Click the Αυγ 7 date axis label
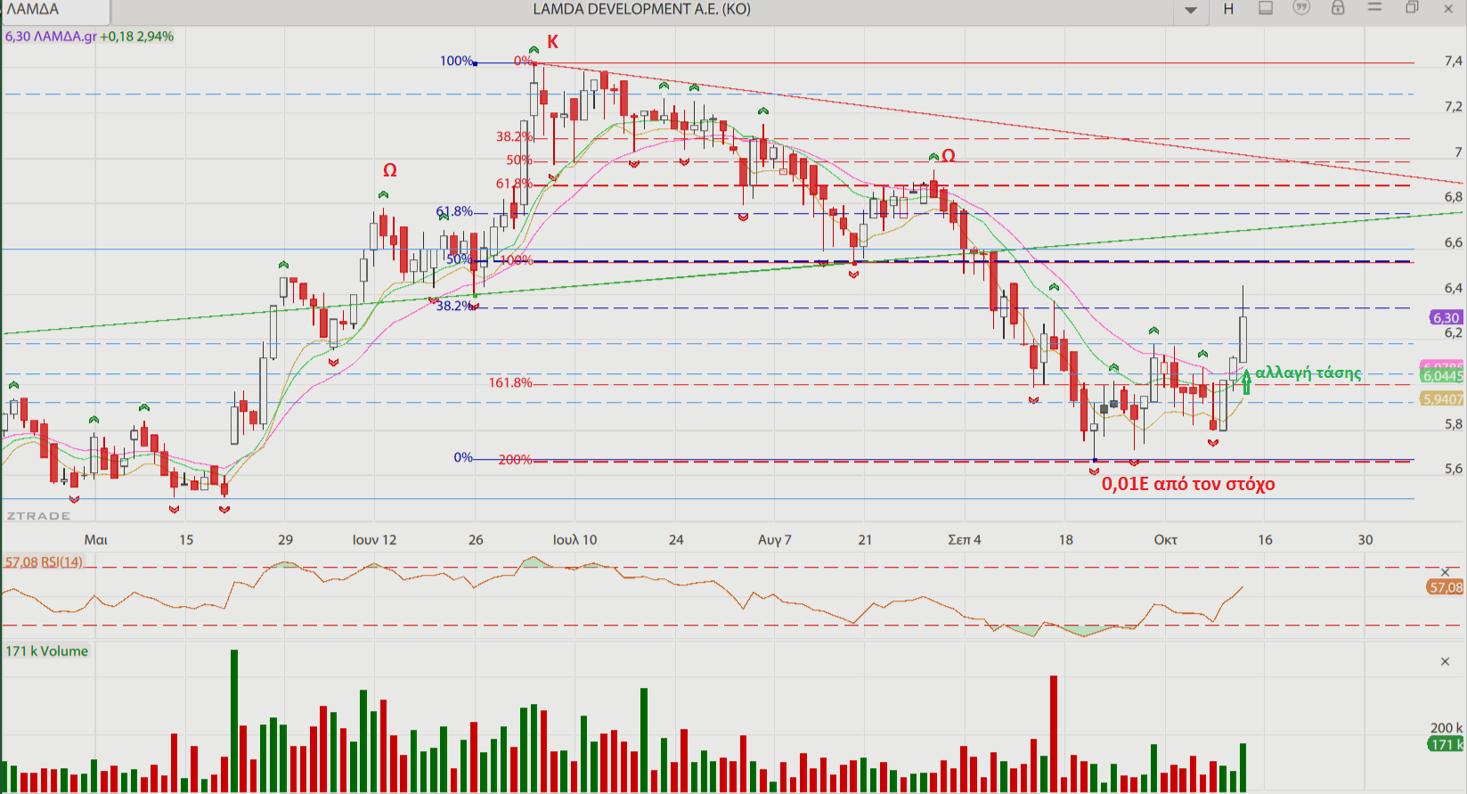Screen dimensions: 1467x794 tap(775, 539)
